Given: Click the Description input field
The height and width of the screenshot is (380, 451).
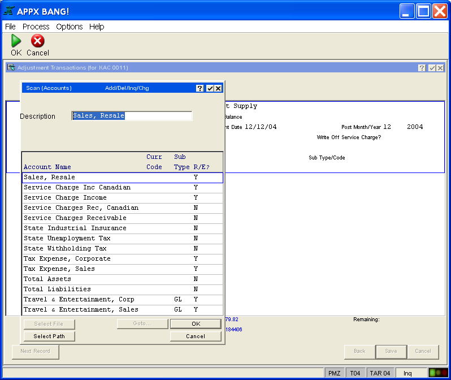Looking at the screenshot, I should tap(132, 116).
